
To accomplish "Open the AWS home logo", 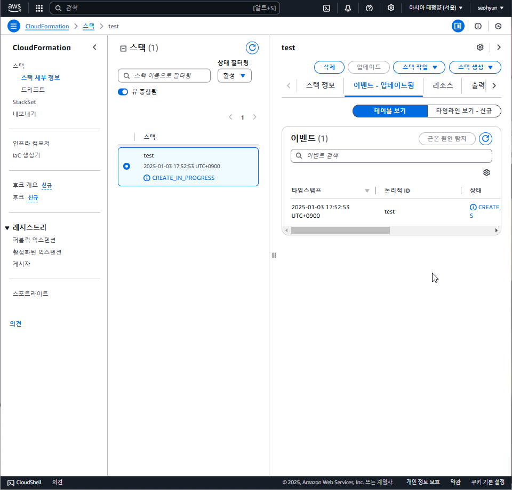I will point(14,8).
